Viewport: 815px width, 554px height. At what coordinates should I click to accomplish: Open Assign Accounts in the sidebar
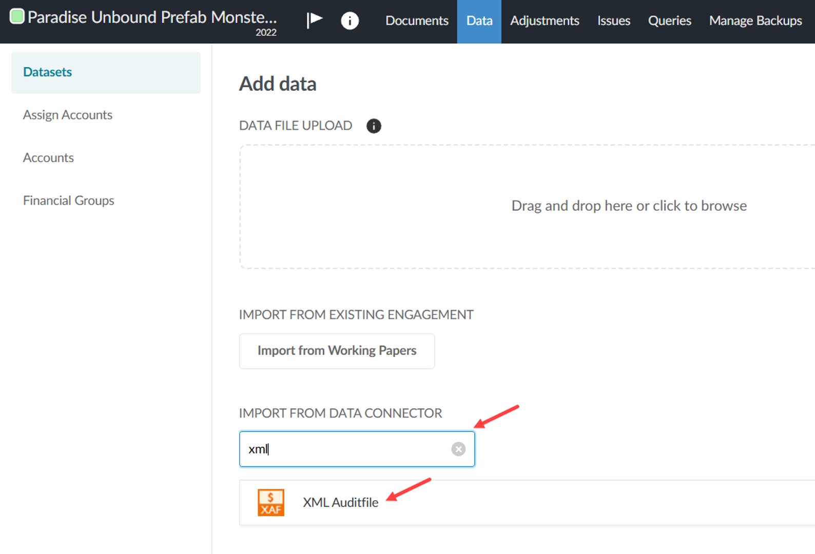click(x=68, y=115)
